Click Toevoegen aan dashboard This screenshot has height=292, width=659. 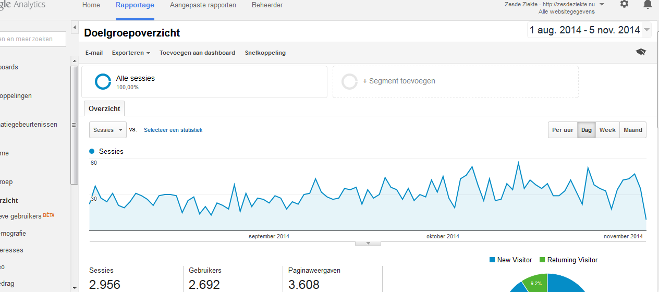pyautogui.click(x=197, y=53)
